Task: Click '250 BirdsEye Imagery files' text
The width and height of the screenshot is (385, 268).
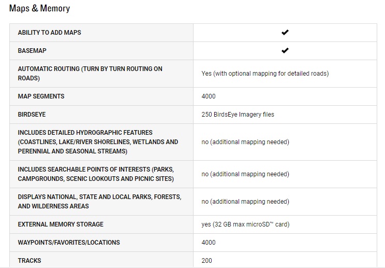Action: click(238, 115)
